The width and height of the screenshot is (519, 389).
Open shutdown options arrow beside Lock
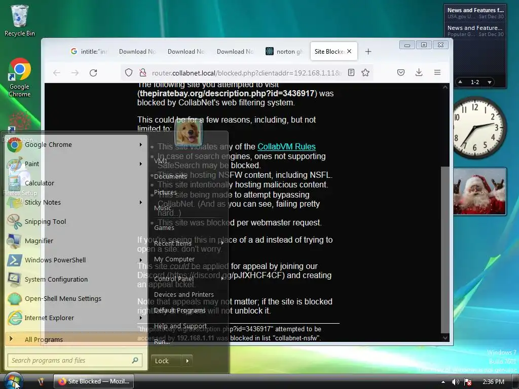(188, 361)
